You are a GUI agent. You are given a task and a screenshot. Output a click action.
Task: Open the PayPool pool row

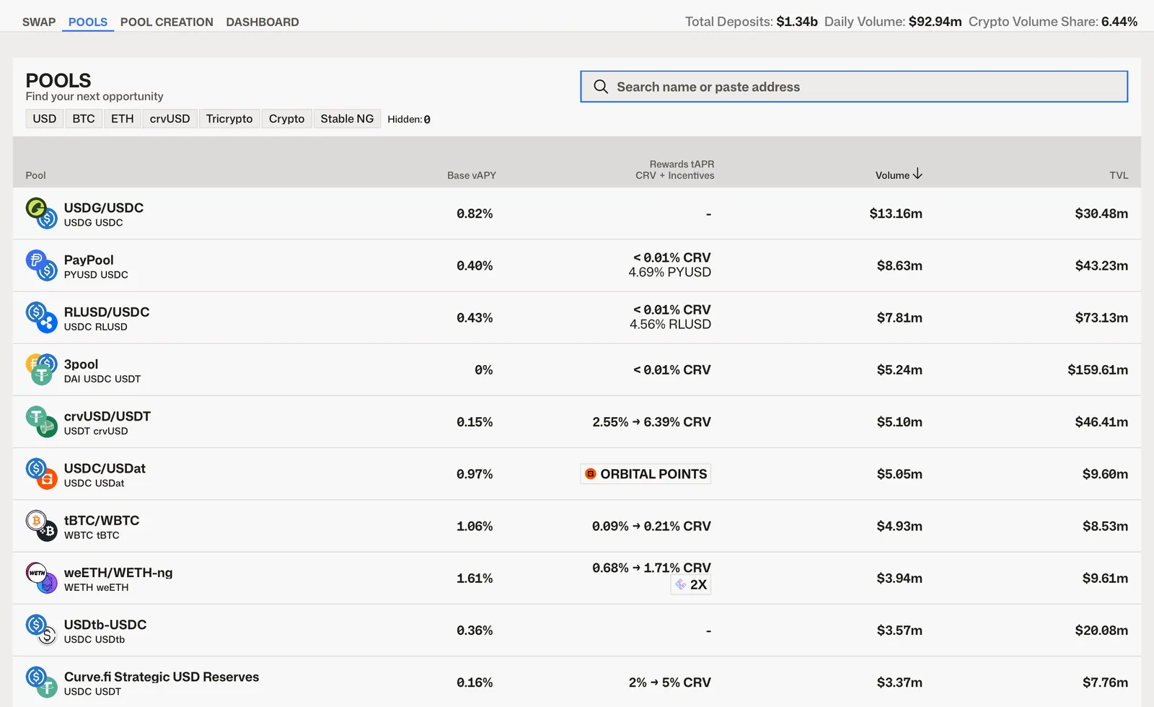577,265
